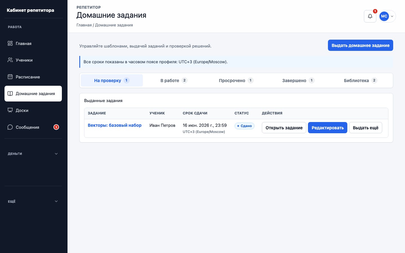
Task: Open the profile menu chevron
Action: pyautogui.click(x=392, y=16)
